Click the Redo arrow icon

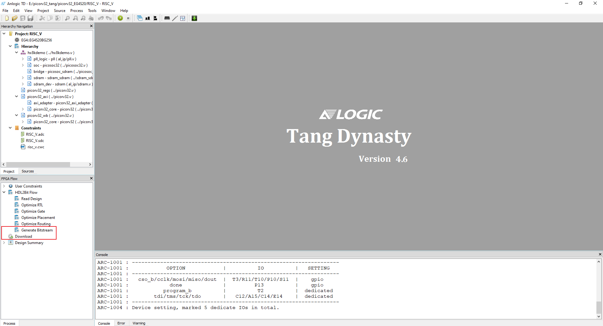coord(109,18)
